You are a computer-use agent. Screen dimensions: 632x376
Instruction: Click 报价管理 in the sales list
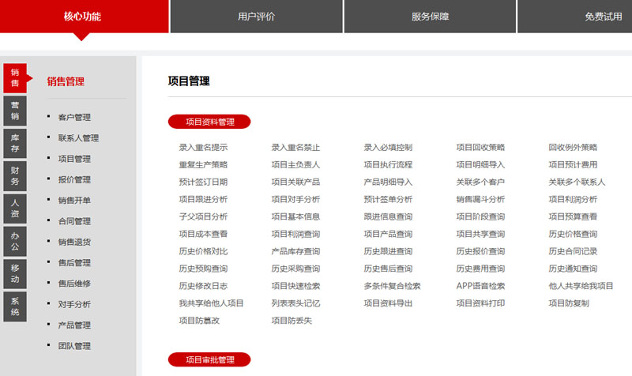pyautogui.click(x=74, y=180)
